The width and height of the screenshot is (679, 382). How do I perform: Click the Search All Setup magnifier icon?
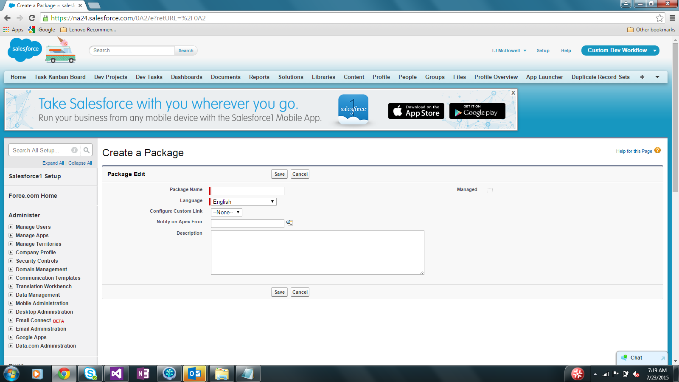coord(87,150)
